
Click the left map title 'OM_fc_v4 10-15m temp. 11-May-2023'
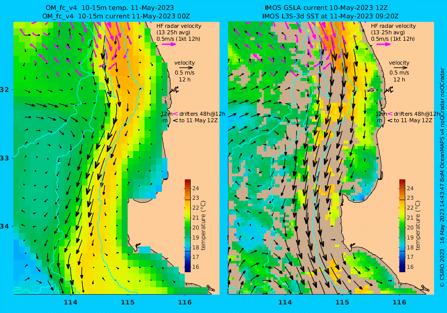tap(109, 8)
